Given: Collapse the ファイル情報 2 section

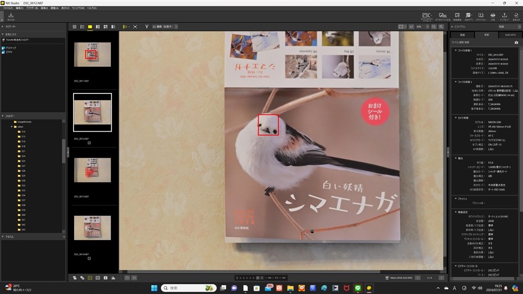Looking at the screenshot, I should (456, 82).
